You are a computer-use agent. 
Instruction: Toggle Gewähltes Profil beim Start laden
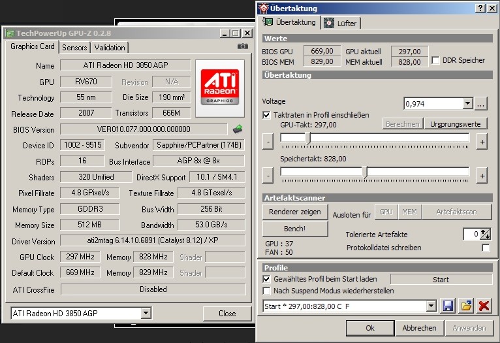click(266, 279)
